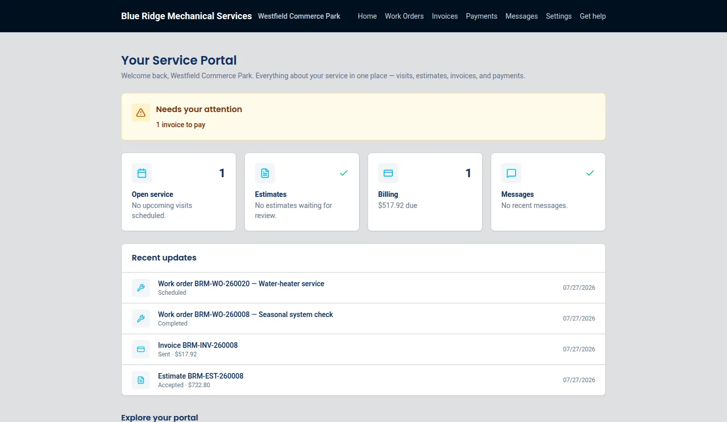Click the 07/27/2026 date on Water-heater row
The image size is (727, 422).
point(579,288)
